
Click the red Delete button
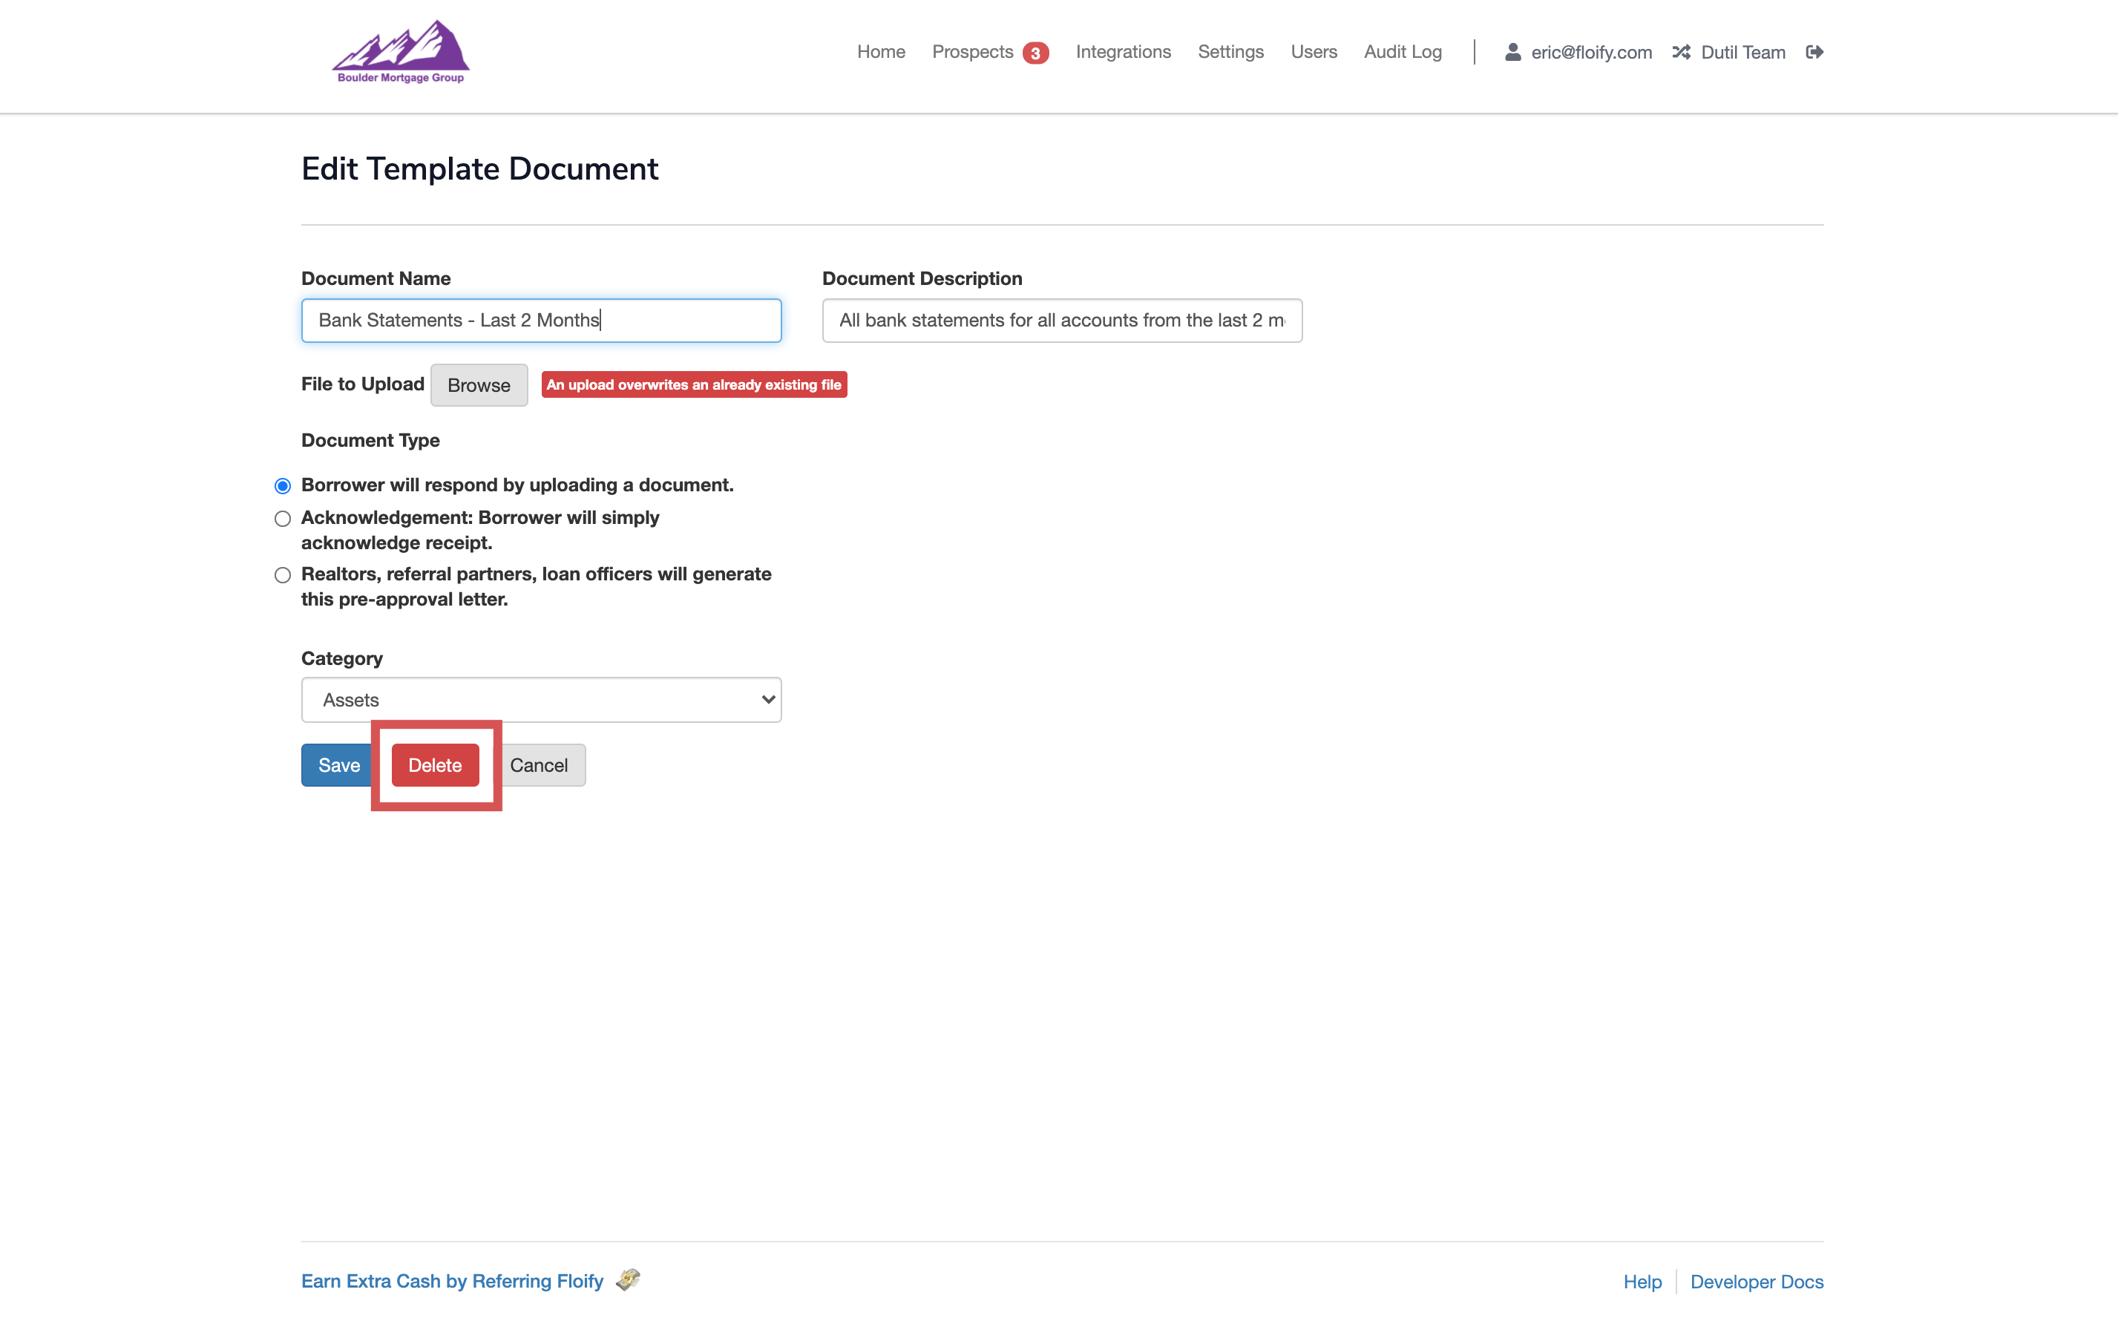[x=435, y=765]
